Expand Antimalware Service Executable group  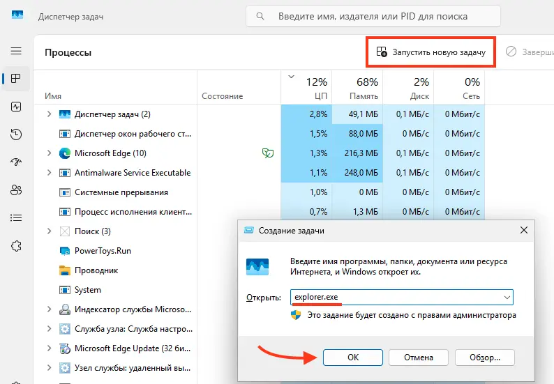[49, 173]
